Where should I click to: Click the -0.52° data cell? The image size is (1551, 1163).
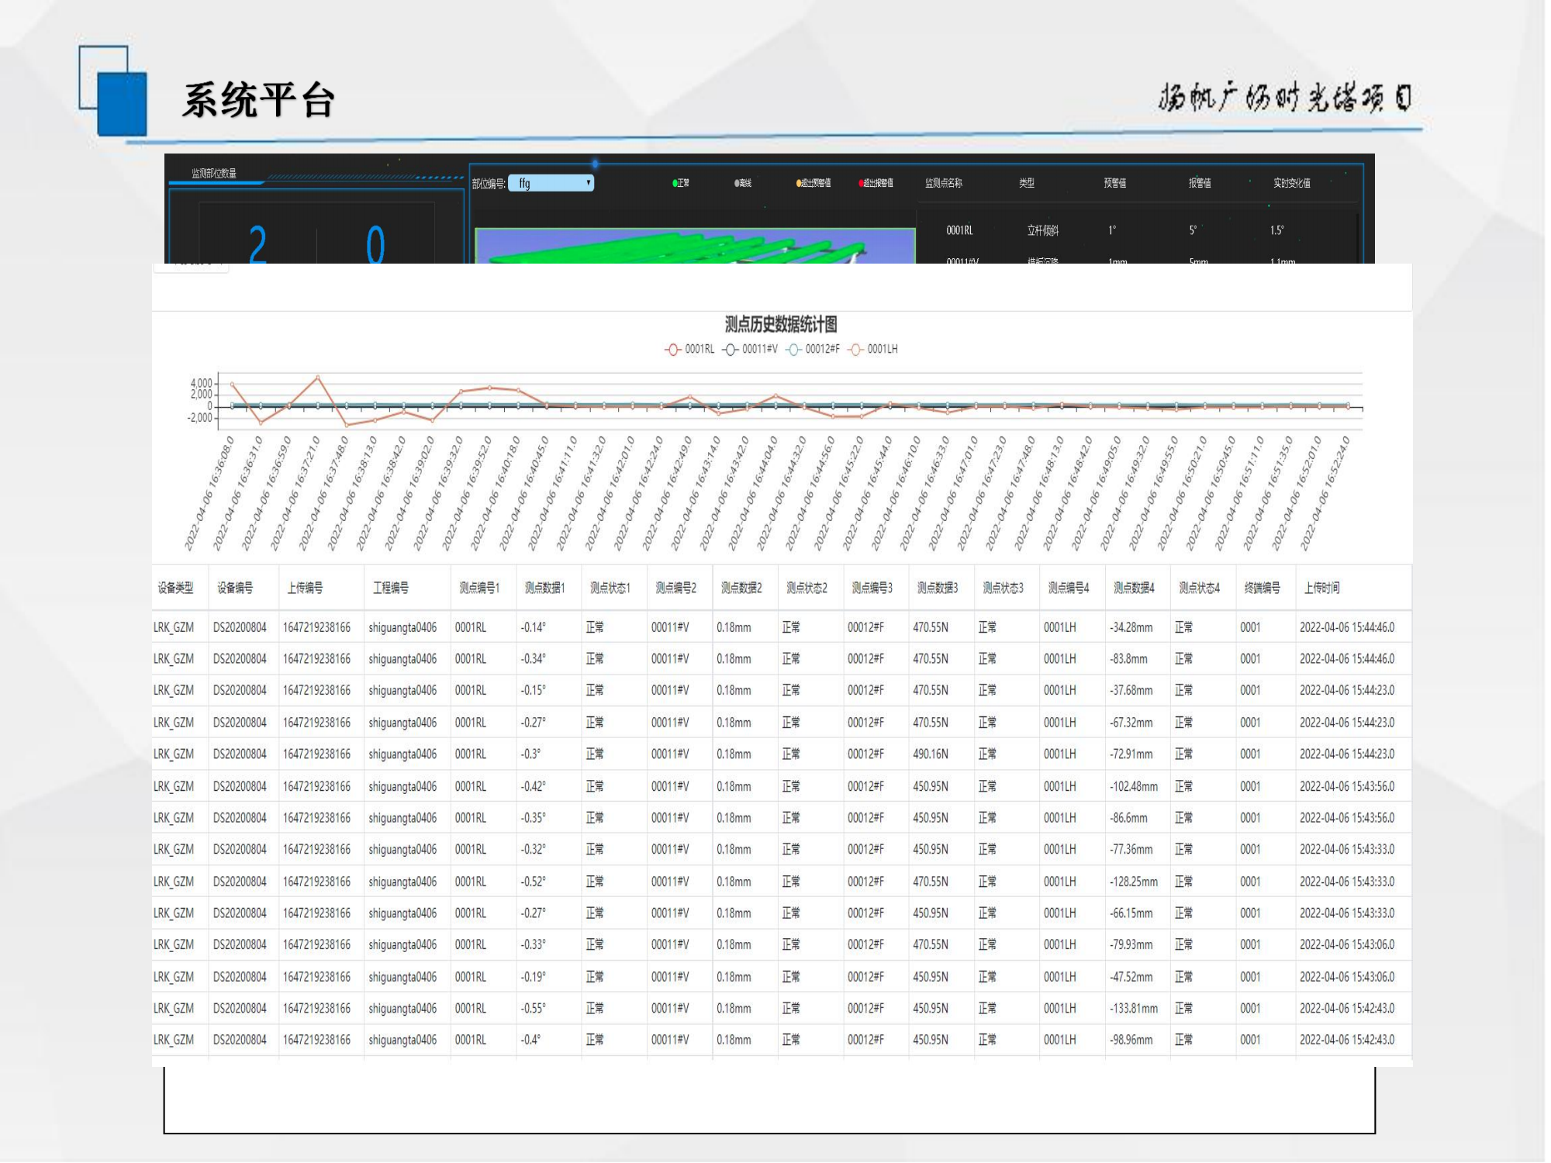533,882
